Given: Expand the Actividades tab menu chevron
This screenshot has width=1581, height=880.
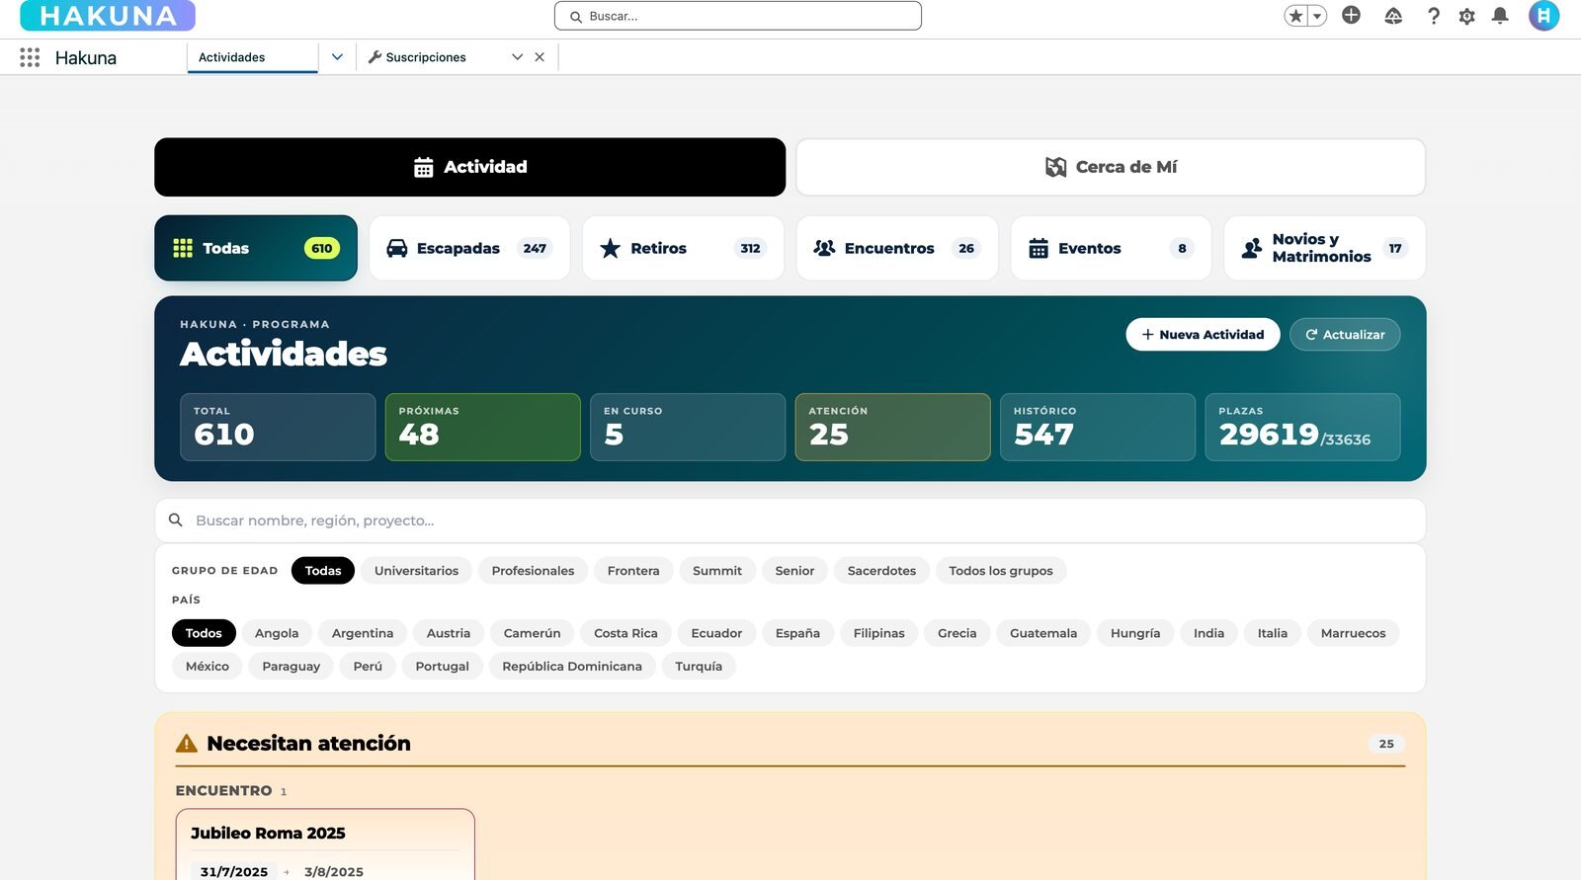Looking at the screenshot, I should tap(337, 57).
